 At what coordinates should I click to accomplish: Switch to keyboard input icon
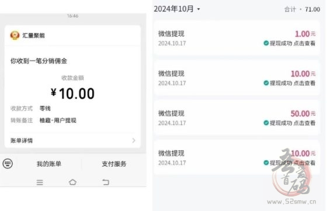pos(8,164)
